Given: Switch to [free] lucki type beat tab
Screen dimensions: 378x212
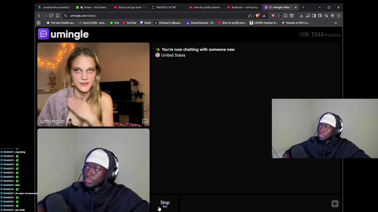Looking at the screenshot, I should point(130,7).
